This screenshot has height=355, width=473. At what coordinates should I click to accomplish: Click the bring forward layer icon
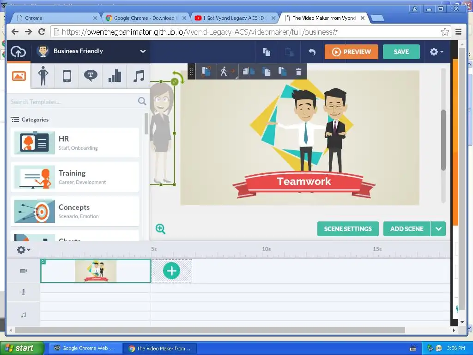[267, 72]
